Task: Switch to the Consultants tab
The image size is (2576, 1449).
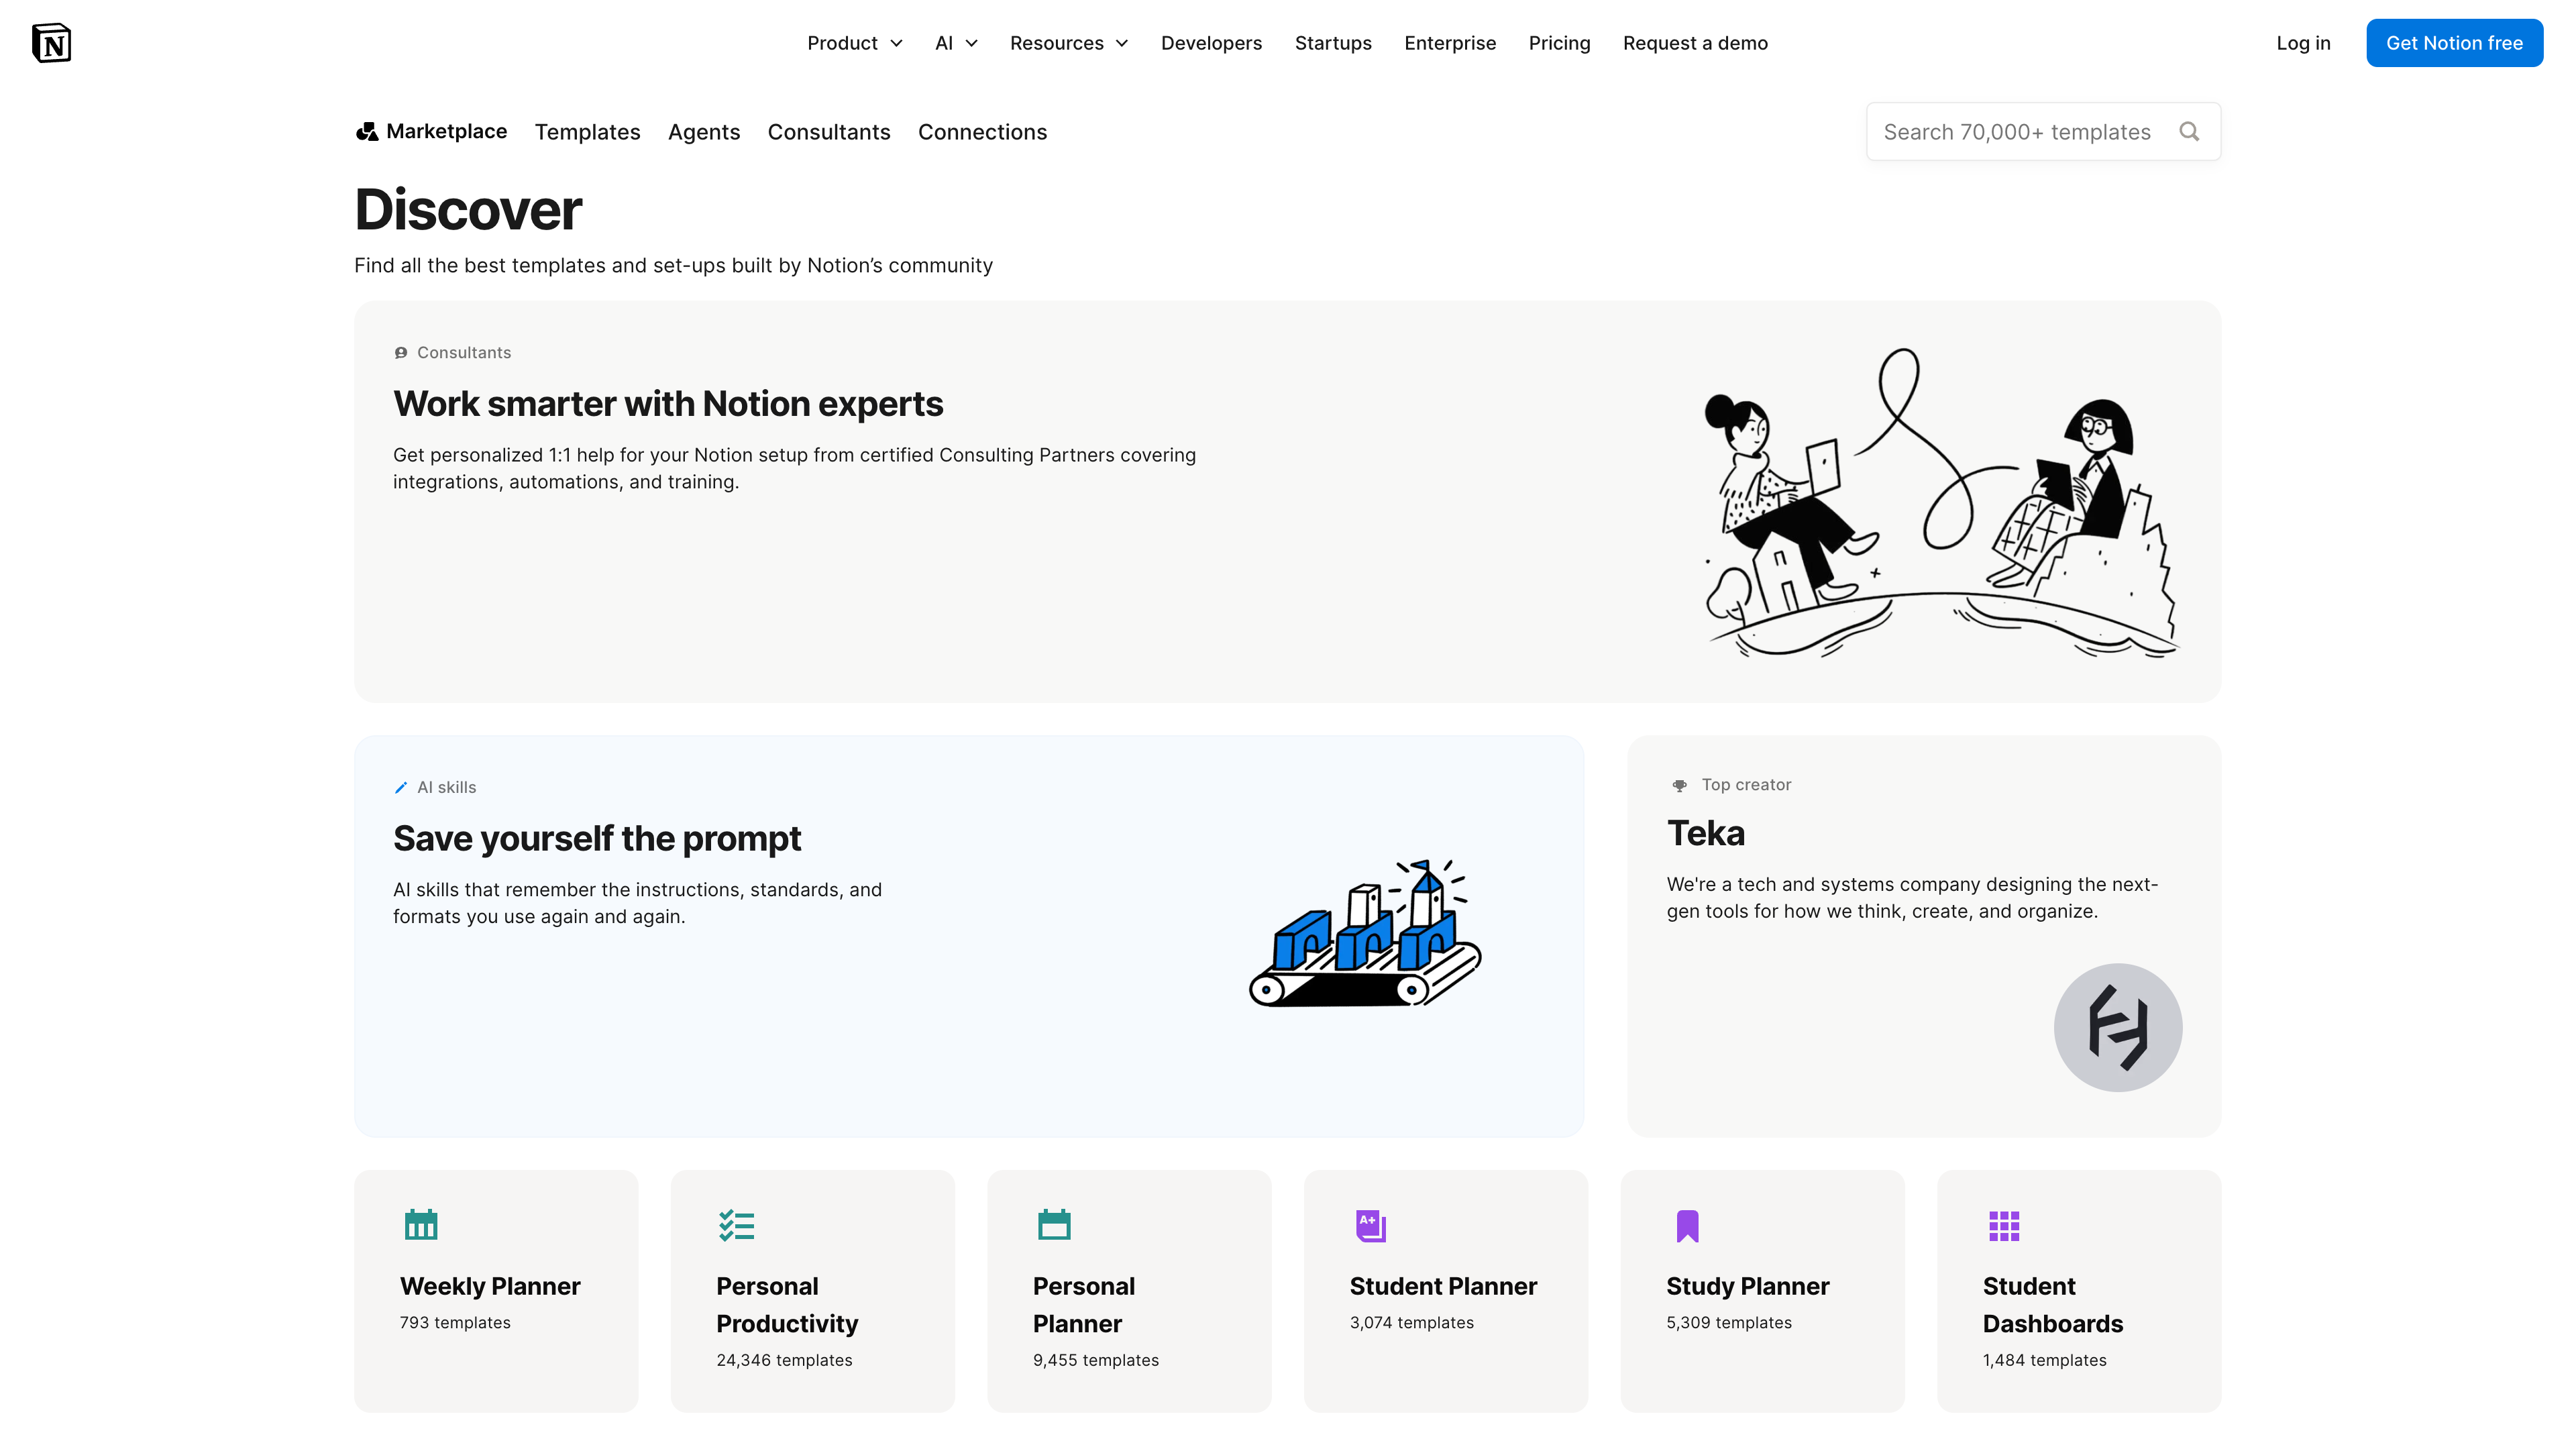Action: [829, 132]
